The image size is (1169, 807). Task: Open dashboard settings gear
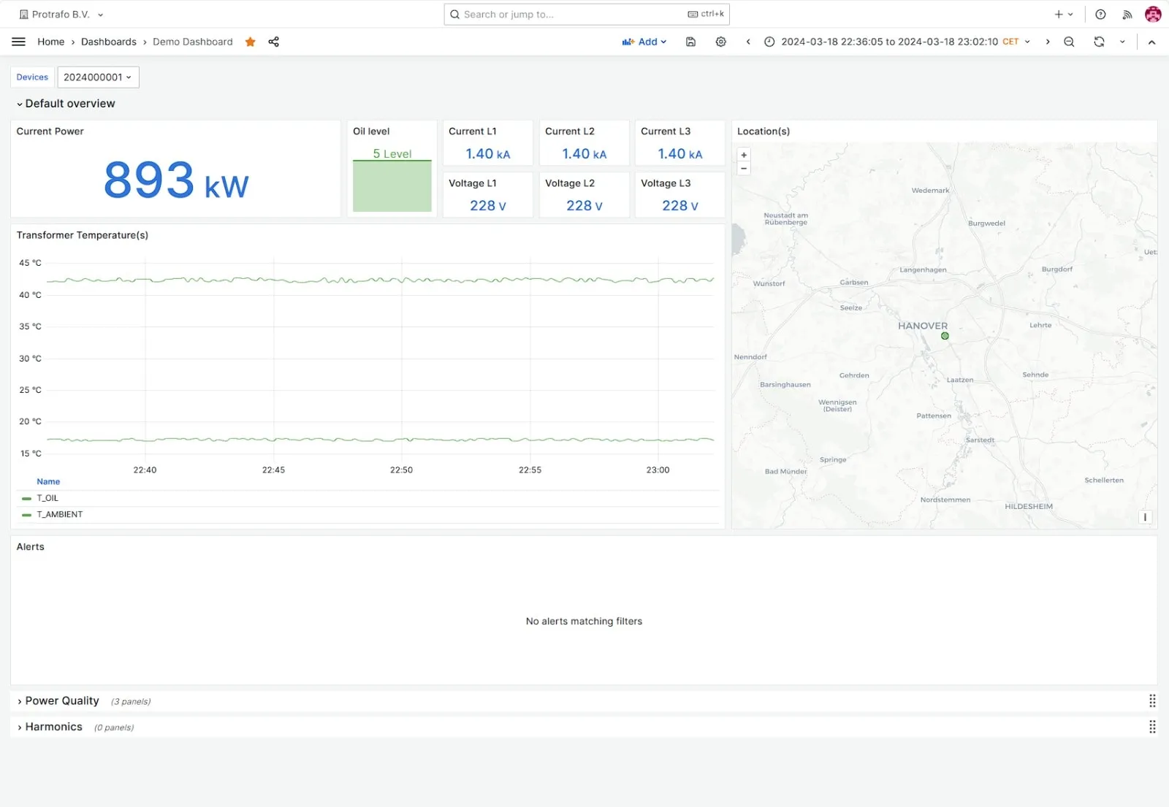pos(720,42)
